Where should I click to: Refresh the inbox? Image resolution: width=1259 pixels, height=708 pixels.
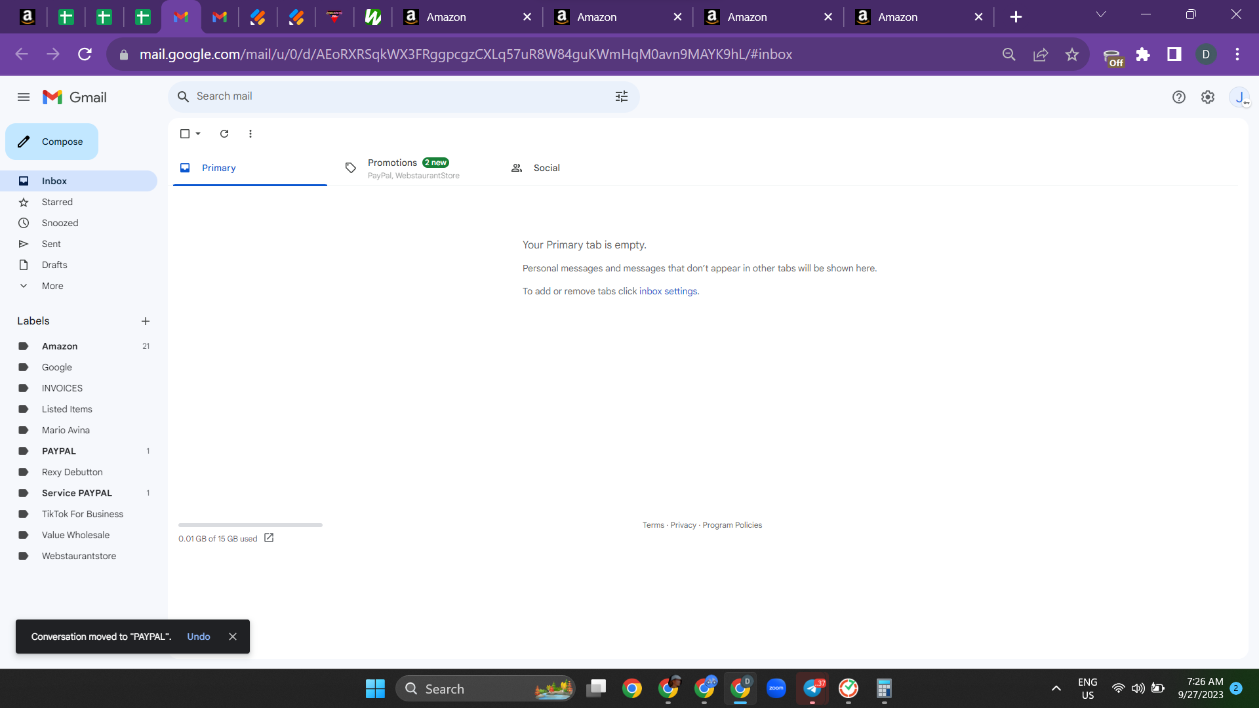[x=224, y=134]
